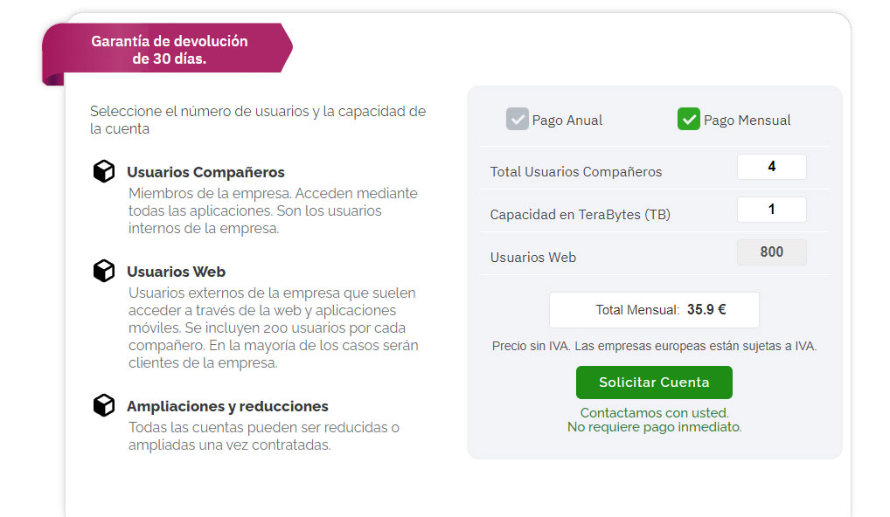Click the Usuarios Web heading on left
The image size is (890, 517).
[x=176, y=272]
